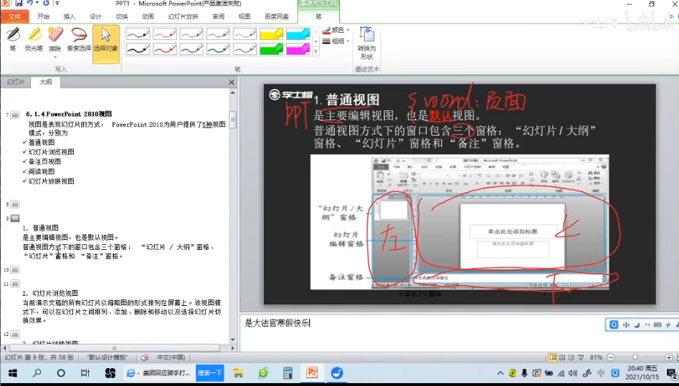Select the 笔 pen tool
Viewport: 679px width, 386px height.
coord(13,39)
